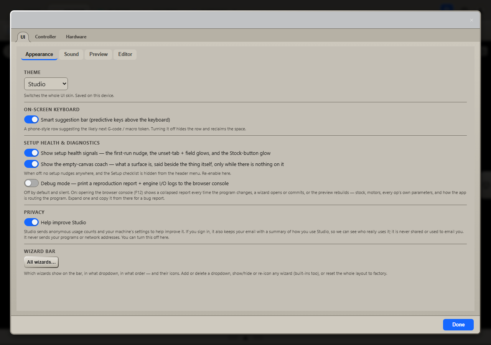Switch to the UI tab
The height and width of the screenshot is (345, 491).
tap(23, 37)
